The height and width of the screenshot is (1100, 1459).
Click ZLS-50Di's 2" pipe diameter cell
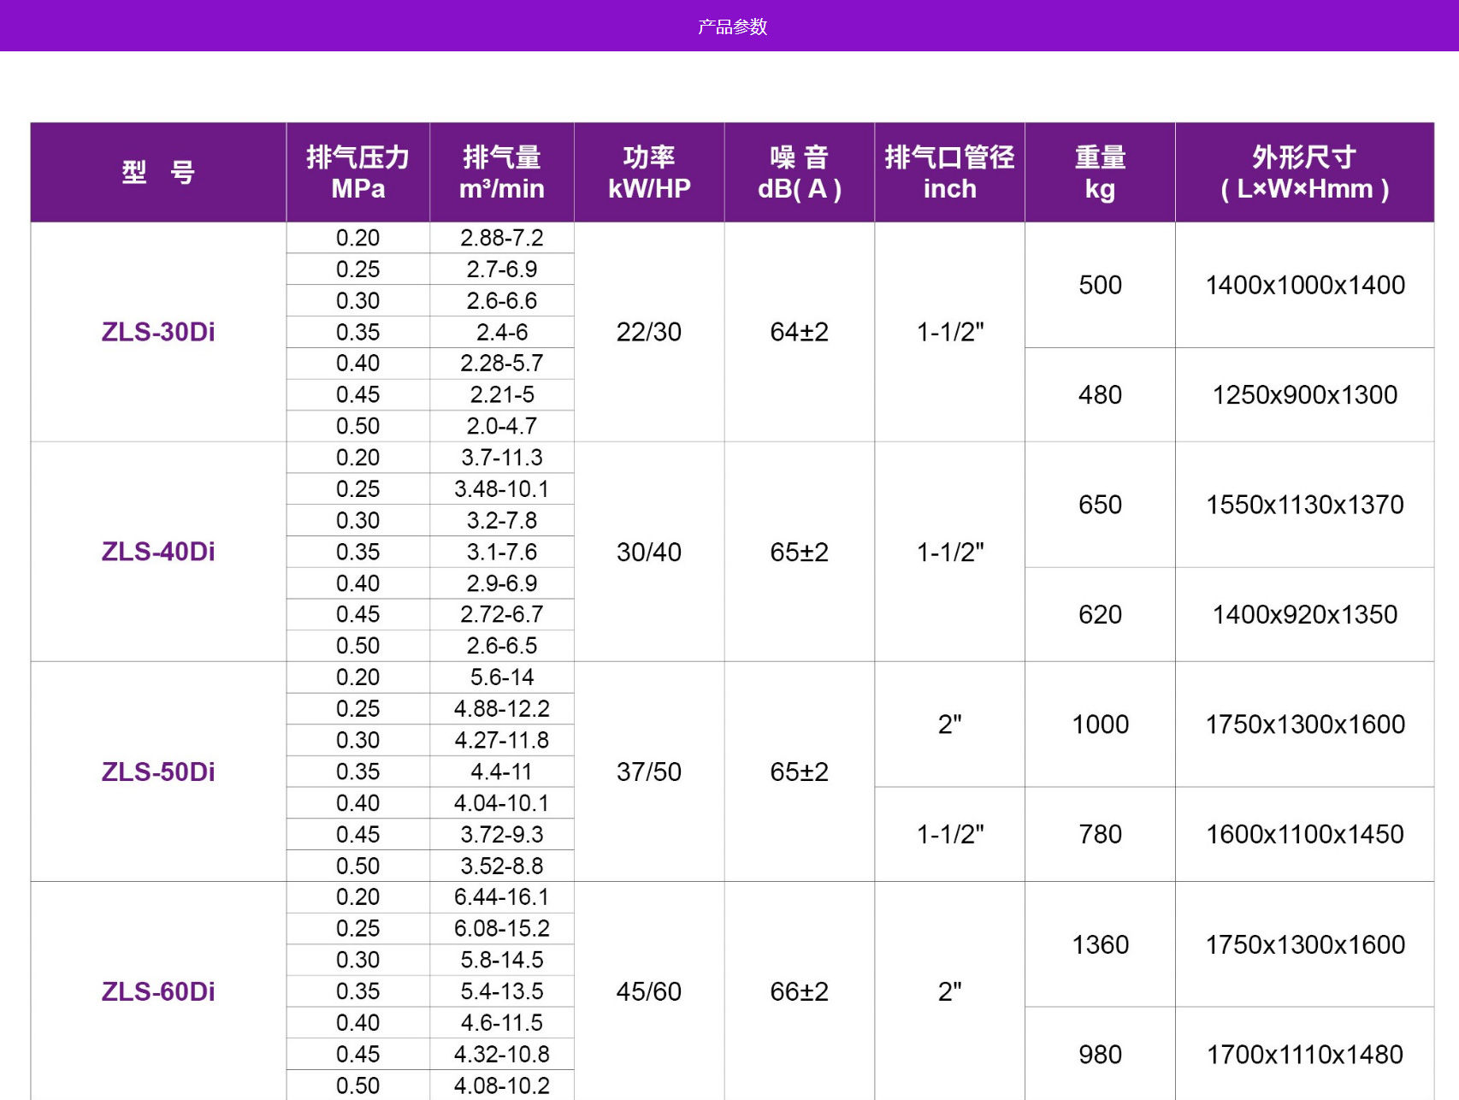tap(950, 724)
